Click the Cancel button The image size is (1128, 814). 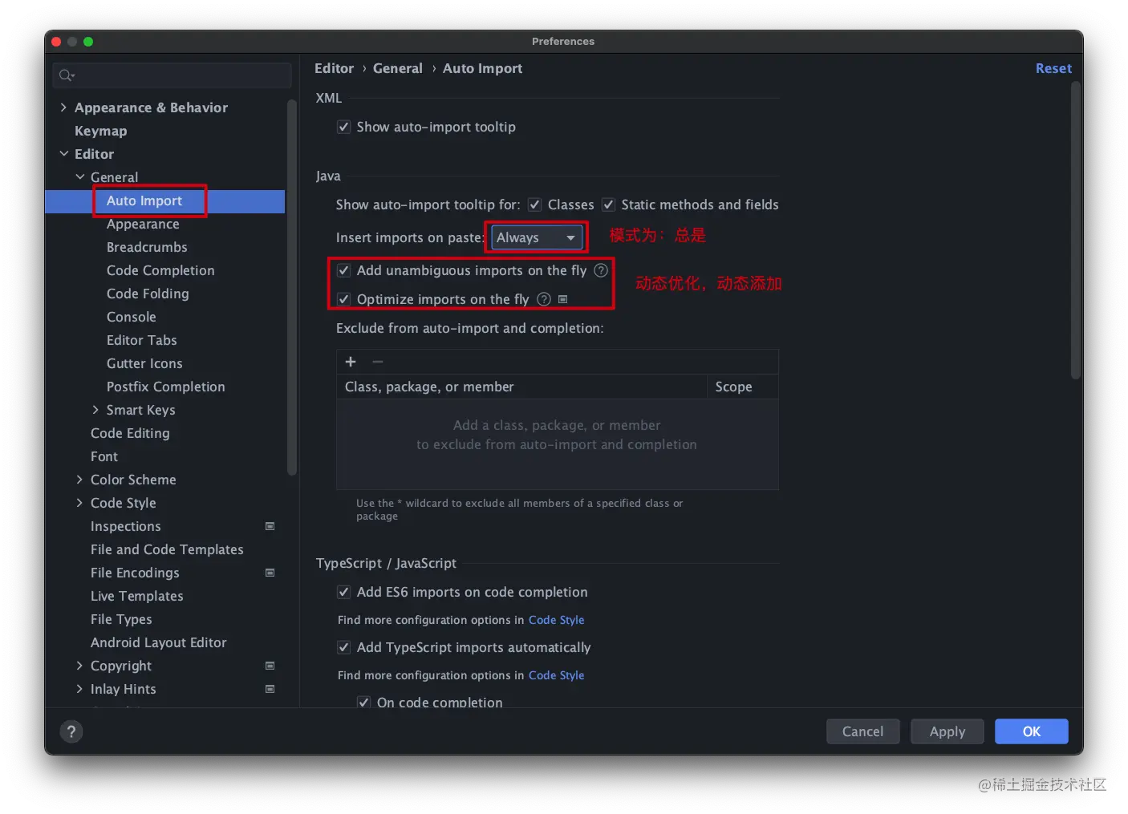point(862,731)
